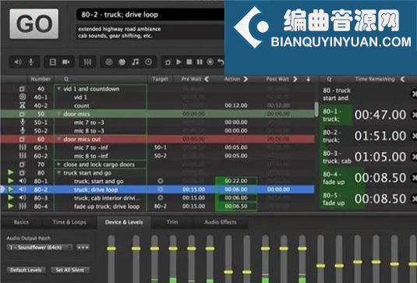Click target circle of truck; start and go
This screenshot has width=417, height=283.
pos(160,181)
